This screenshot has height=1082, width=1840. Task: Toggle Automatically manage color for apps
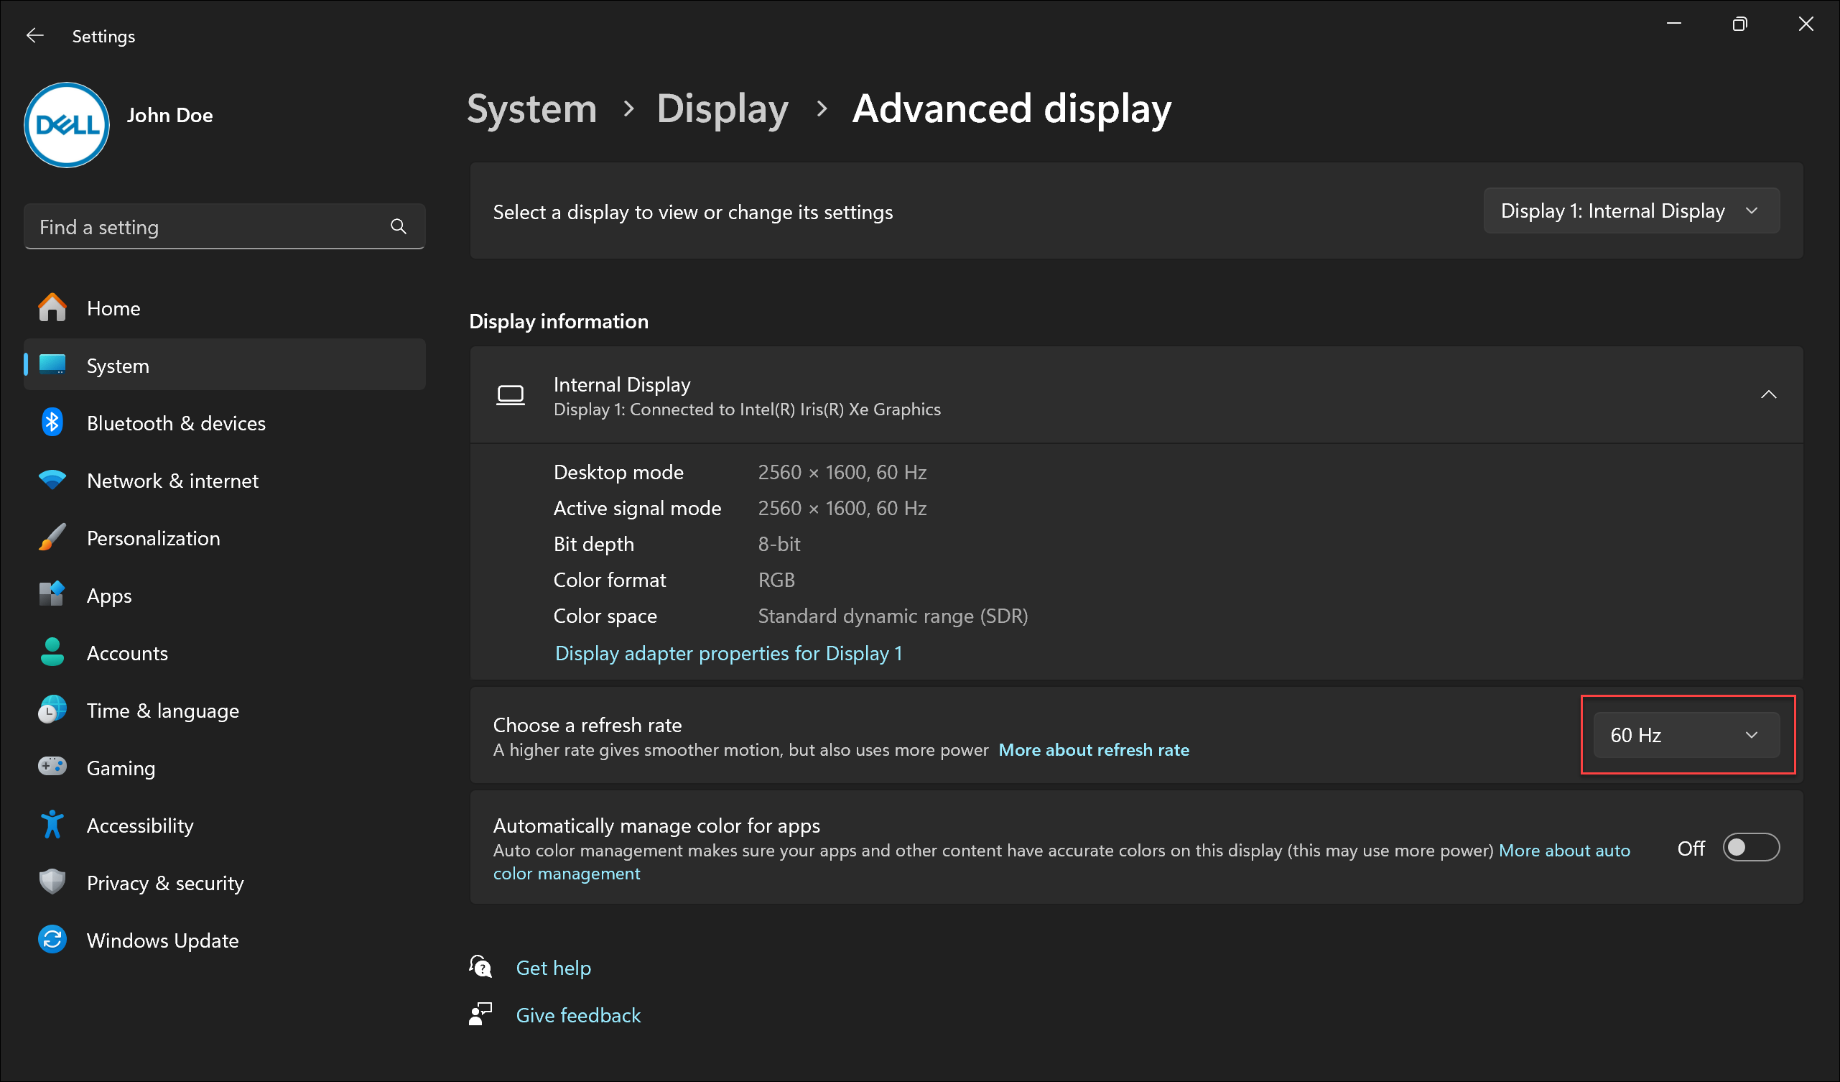tap(1752, 846)
